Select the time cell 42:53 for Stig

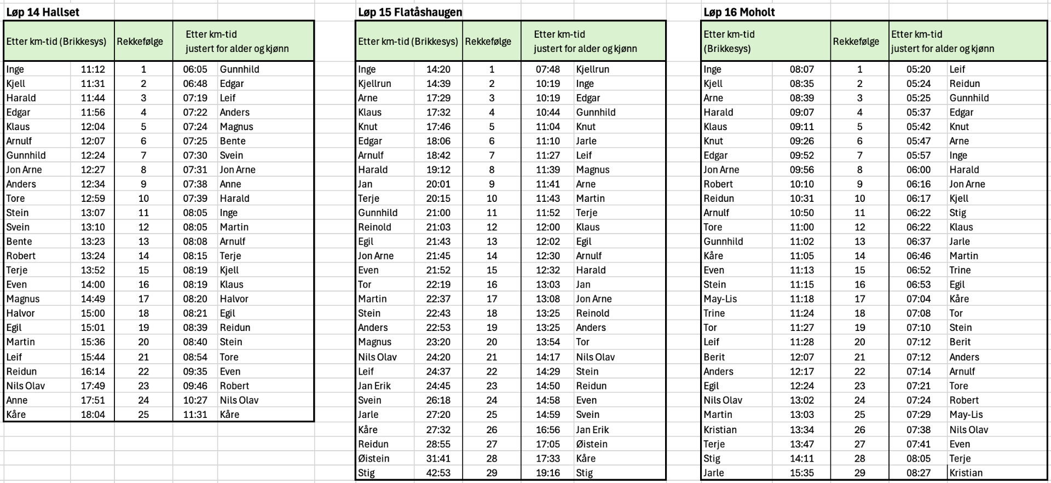(438, 473)
